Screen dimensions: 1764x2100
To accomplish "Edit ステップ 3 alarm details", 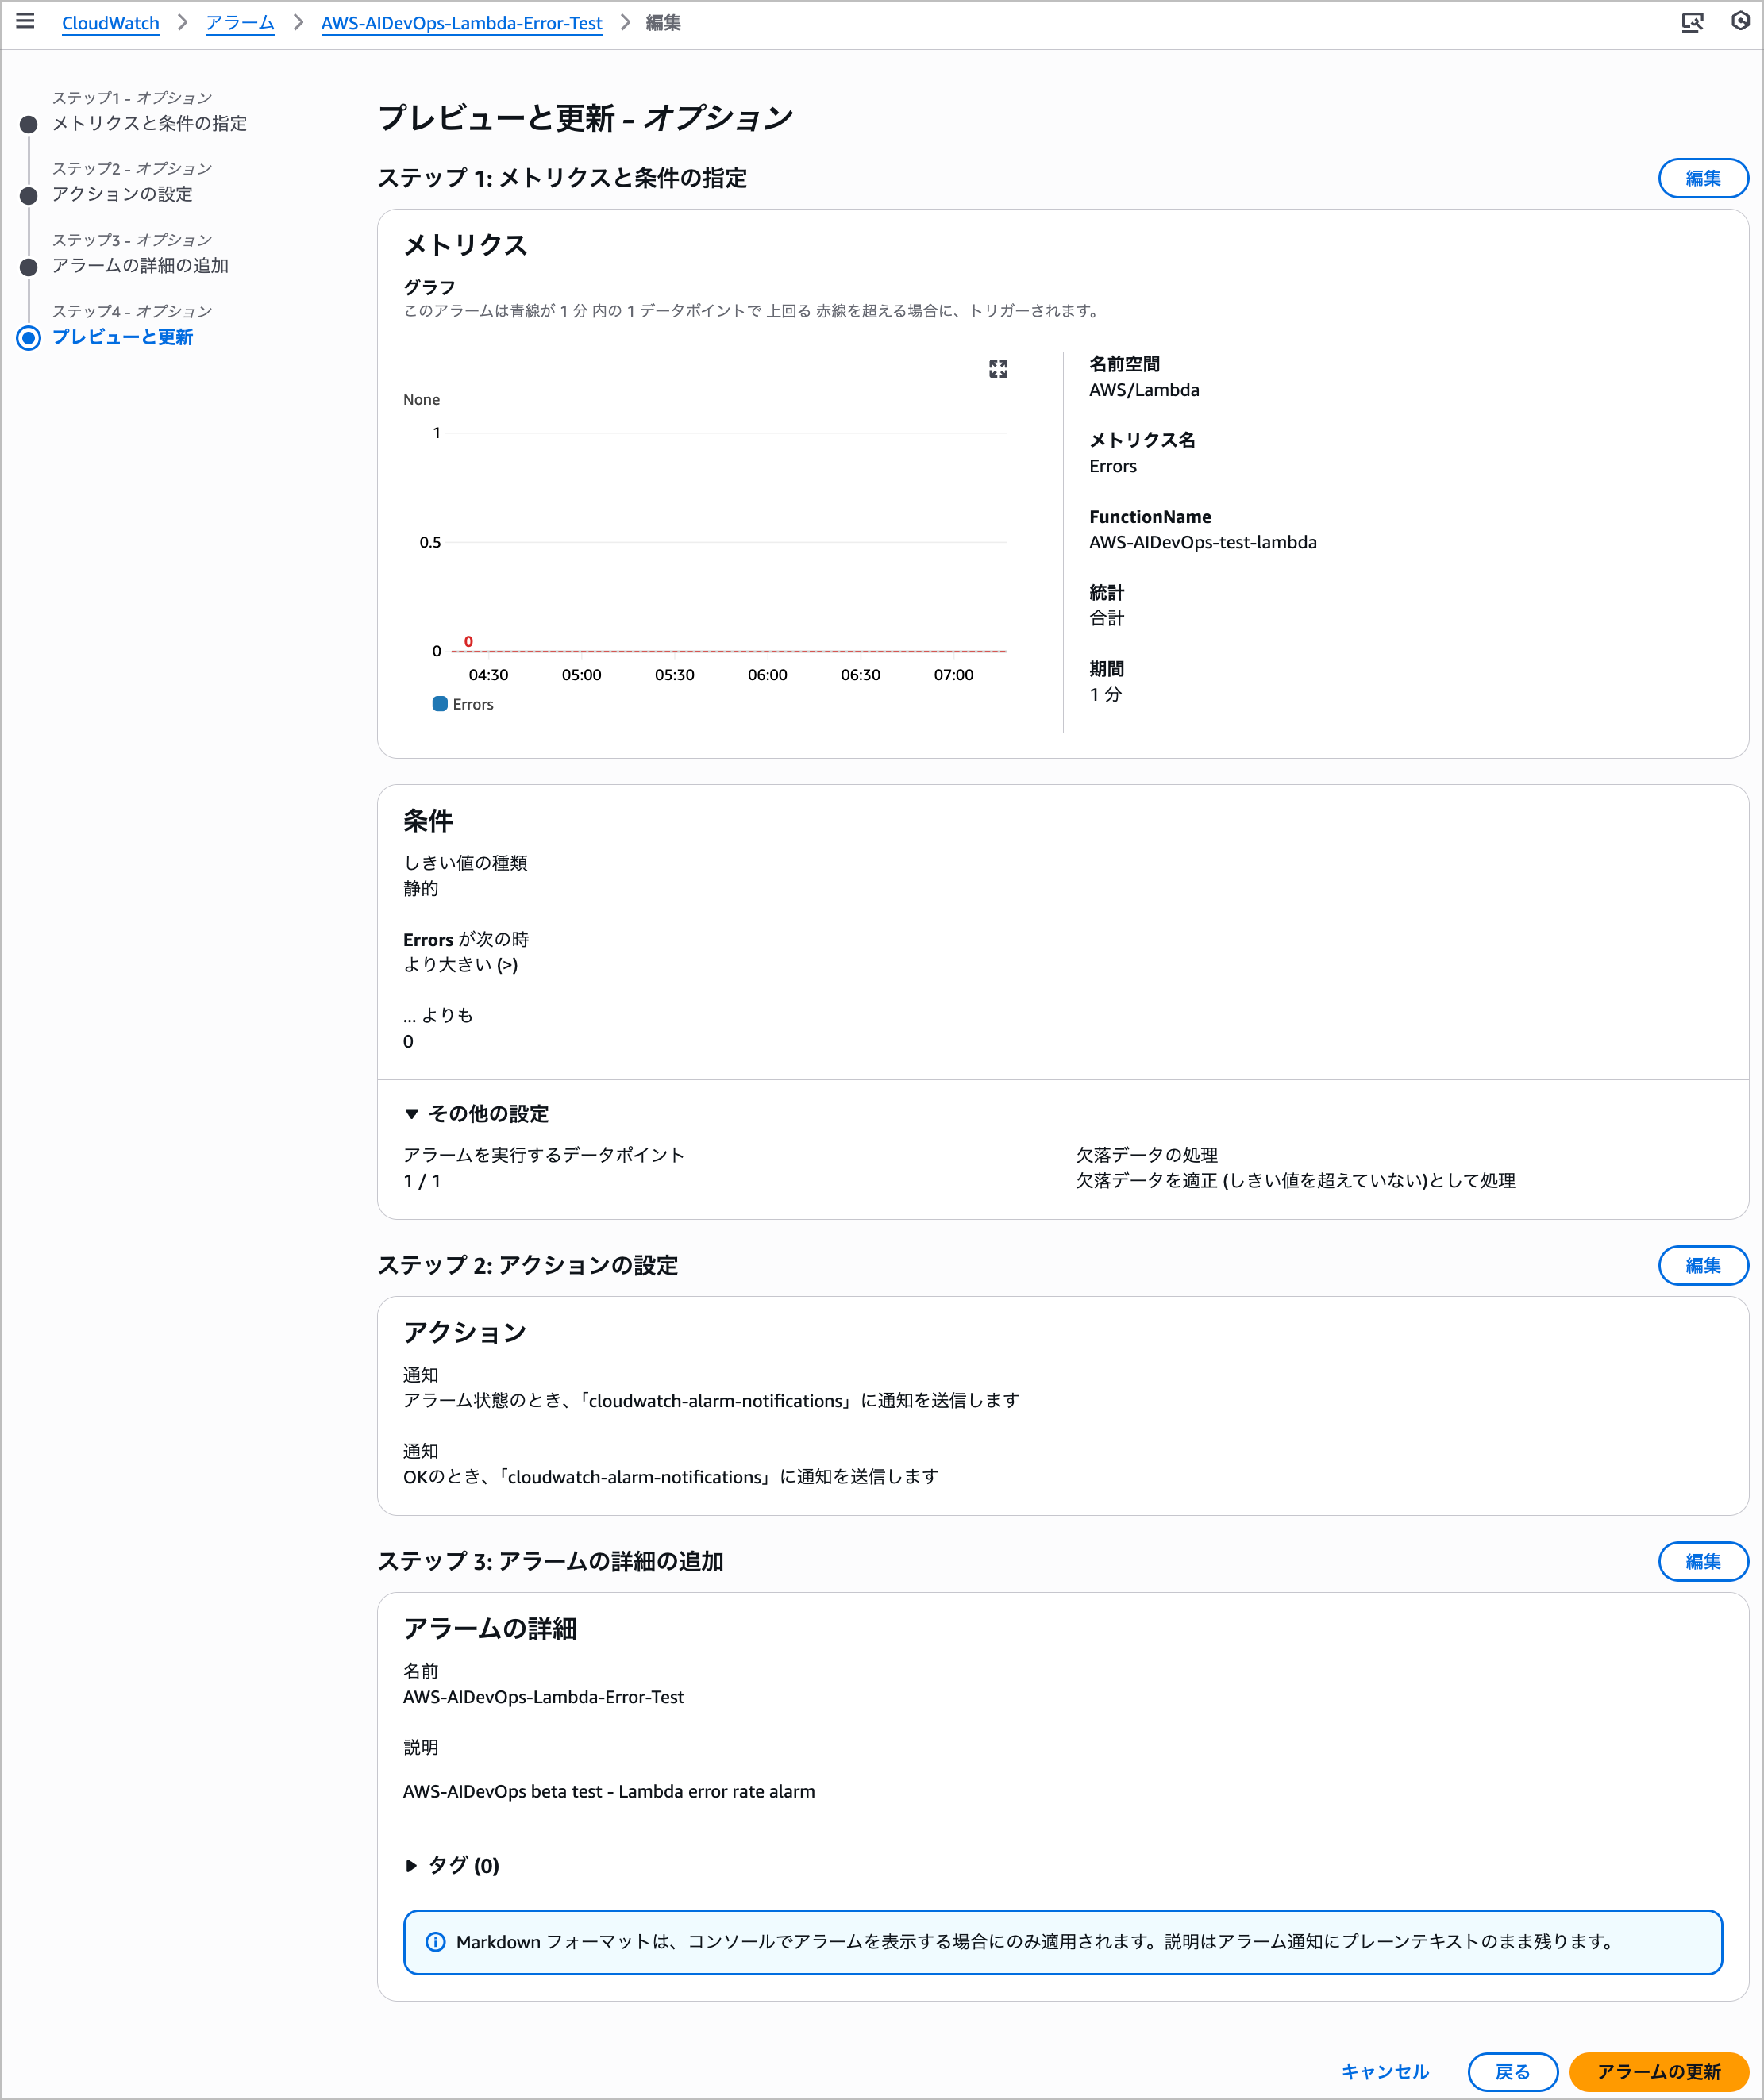I will coord(1703,1561).
